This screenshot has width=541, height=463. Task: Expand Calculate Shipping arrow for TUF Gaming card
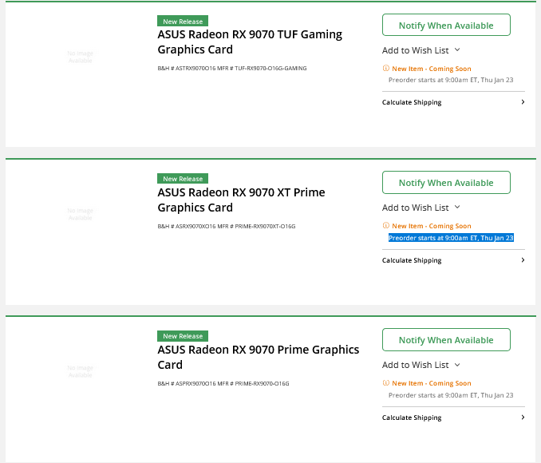(523, 102)
